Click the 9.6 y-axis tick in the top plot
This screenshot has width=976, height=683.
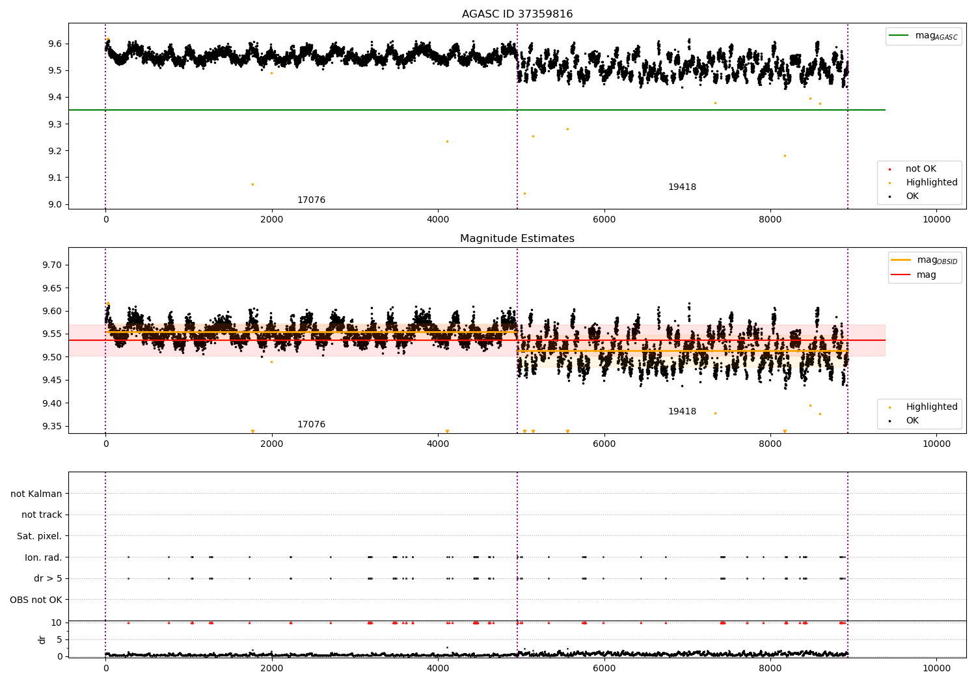click(x=54, y=44)
